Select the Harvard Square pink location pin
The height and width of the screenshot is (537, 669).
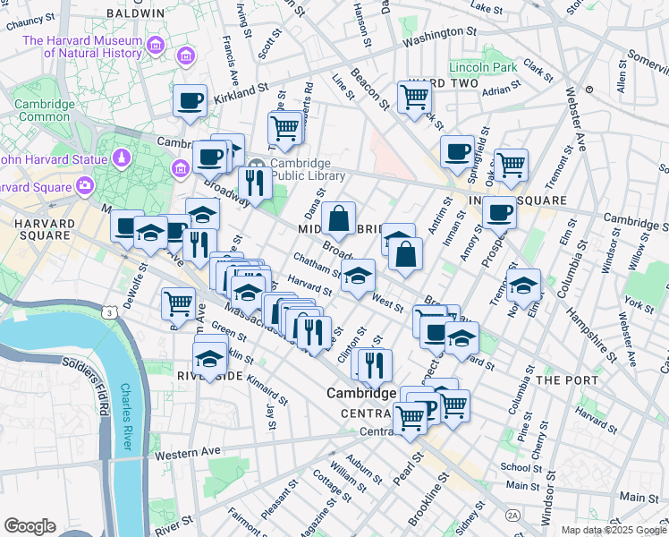(86, 186)
